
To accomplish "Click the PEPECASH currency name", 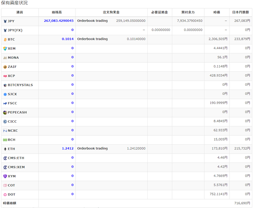I will point(17,112).
